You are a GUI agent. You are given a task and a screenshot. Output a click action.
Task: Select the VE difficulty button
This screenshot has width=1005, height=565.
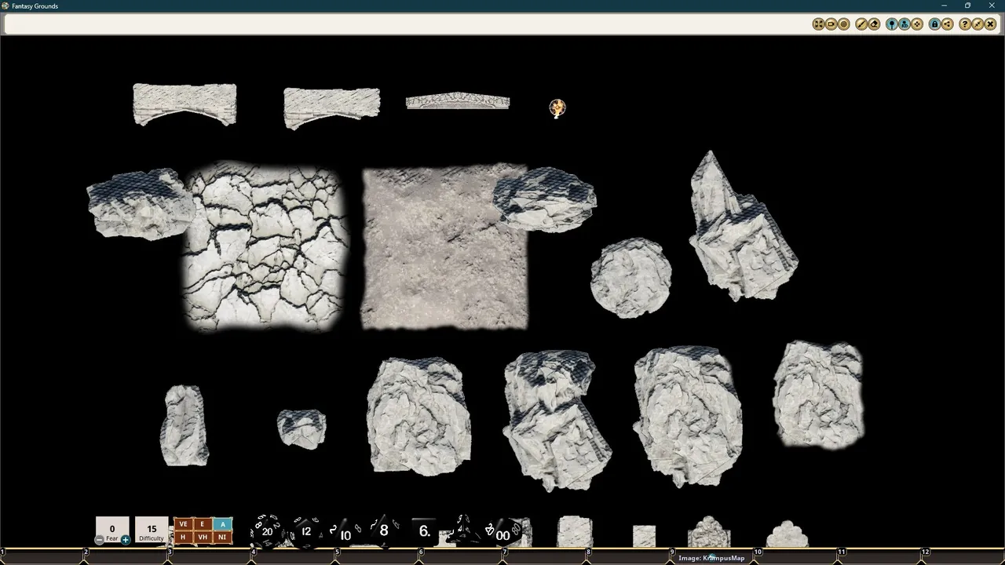tap(183, 524)
